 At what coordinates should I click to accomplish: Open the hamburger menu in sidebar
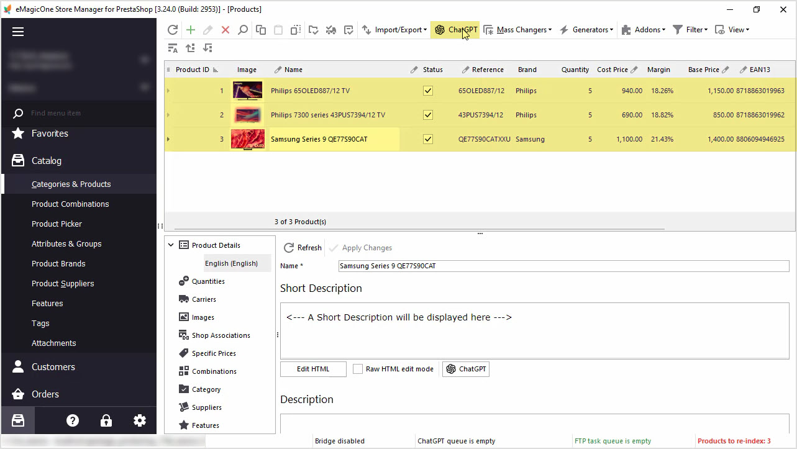(x=18, y=32)
